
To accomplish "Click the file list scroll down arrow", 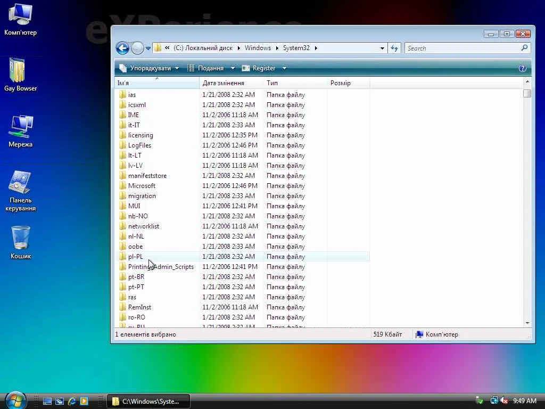I will pos(527,323).
